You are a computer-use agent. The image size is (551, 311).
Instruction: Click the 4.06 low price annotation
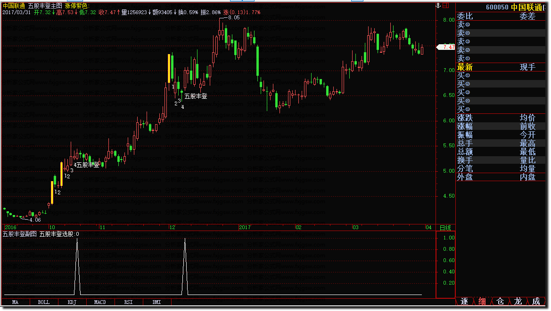tap(35, 220)
